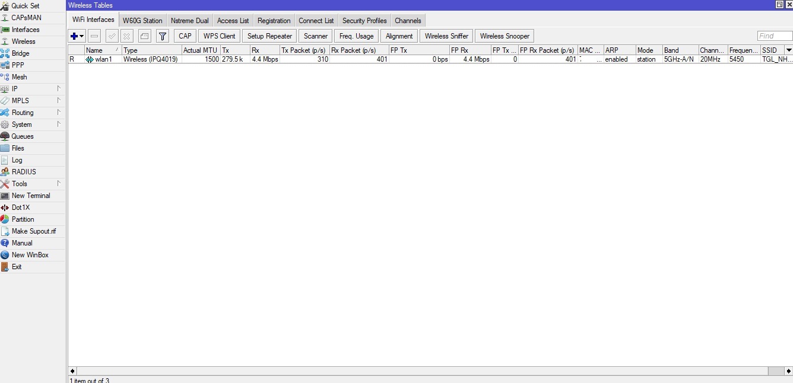Image resolution: width=793 pixels, height=383 pixels.
Task: Switch to Connect List tab
Action: tap(316, 21)
